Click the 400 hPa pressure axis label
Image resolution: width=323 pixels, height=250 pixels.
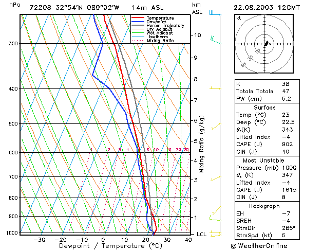[x=13, y=88]
